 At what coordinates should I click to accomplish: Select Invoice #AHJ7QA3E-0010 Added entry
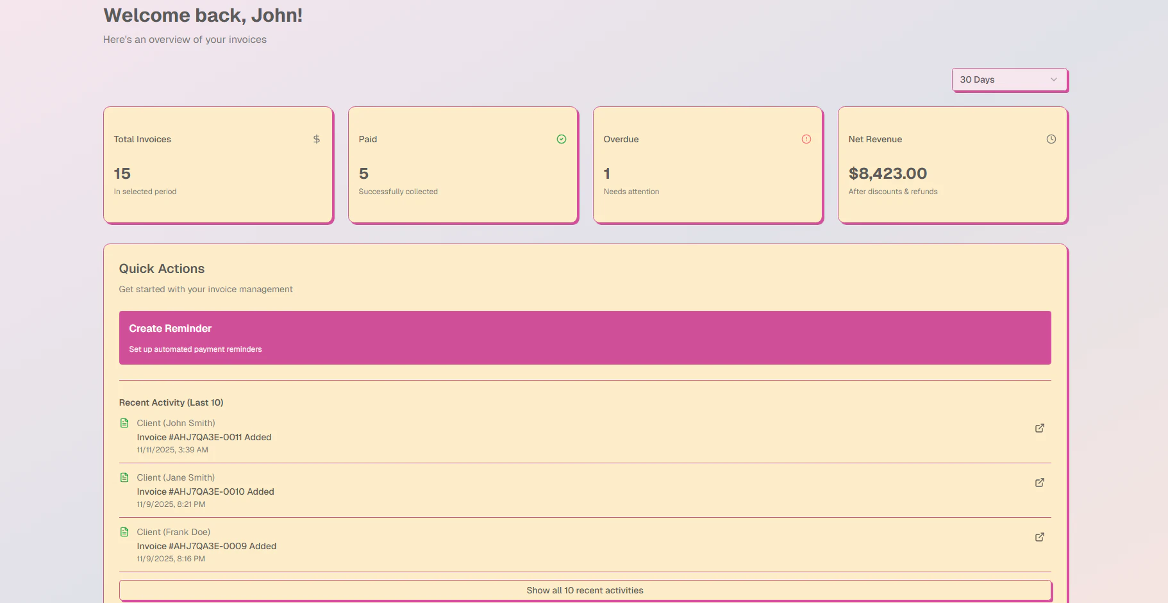tap(205, 491)
